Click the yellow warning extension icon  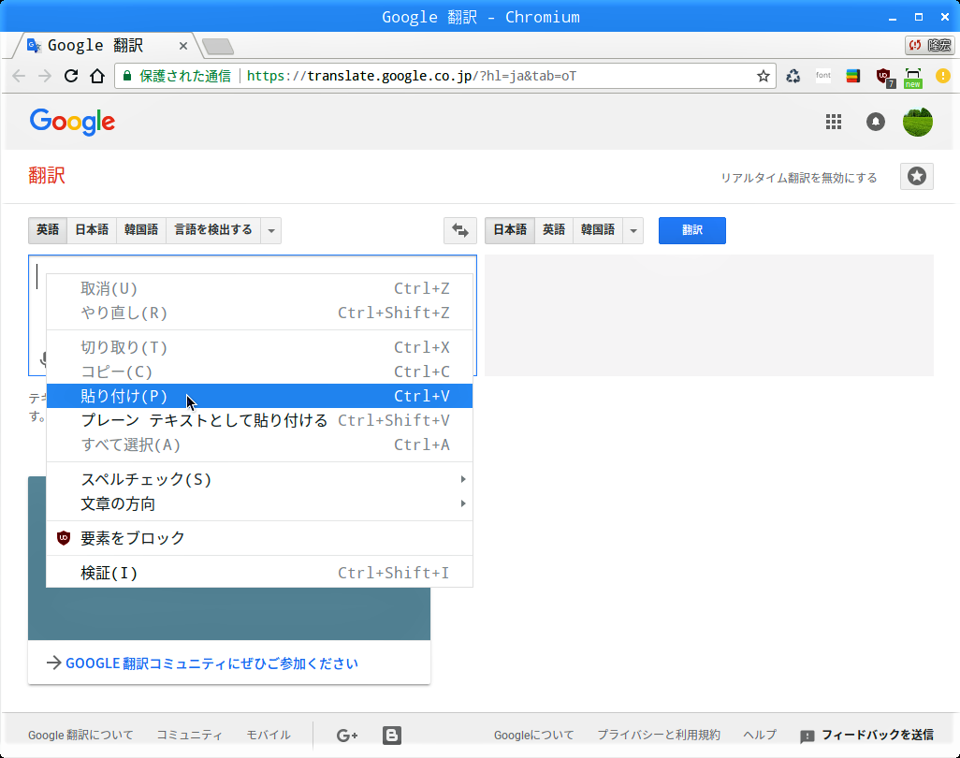[x=943, y=76]
